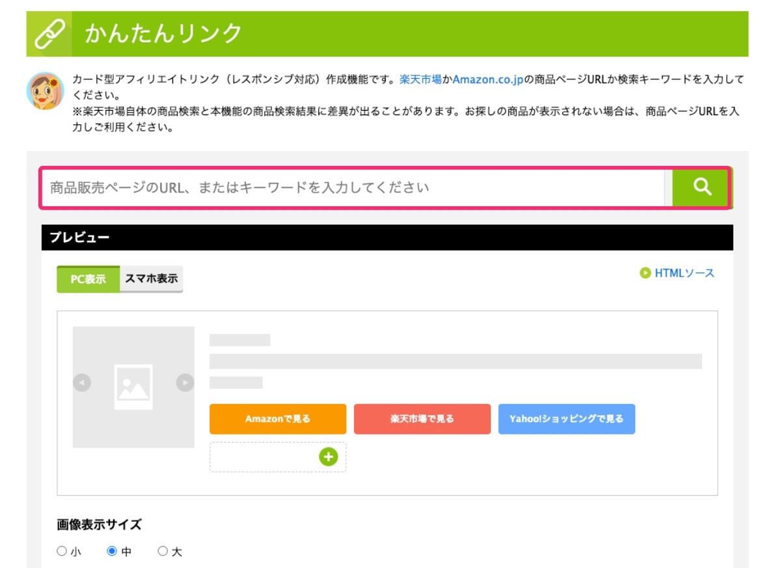The width and height of the screenshot is (781, 568).
Task: Switch to the スマホ表示 tab
Action: point(151,279)
